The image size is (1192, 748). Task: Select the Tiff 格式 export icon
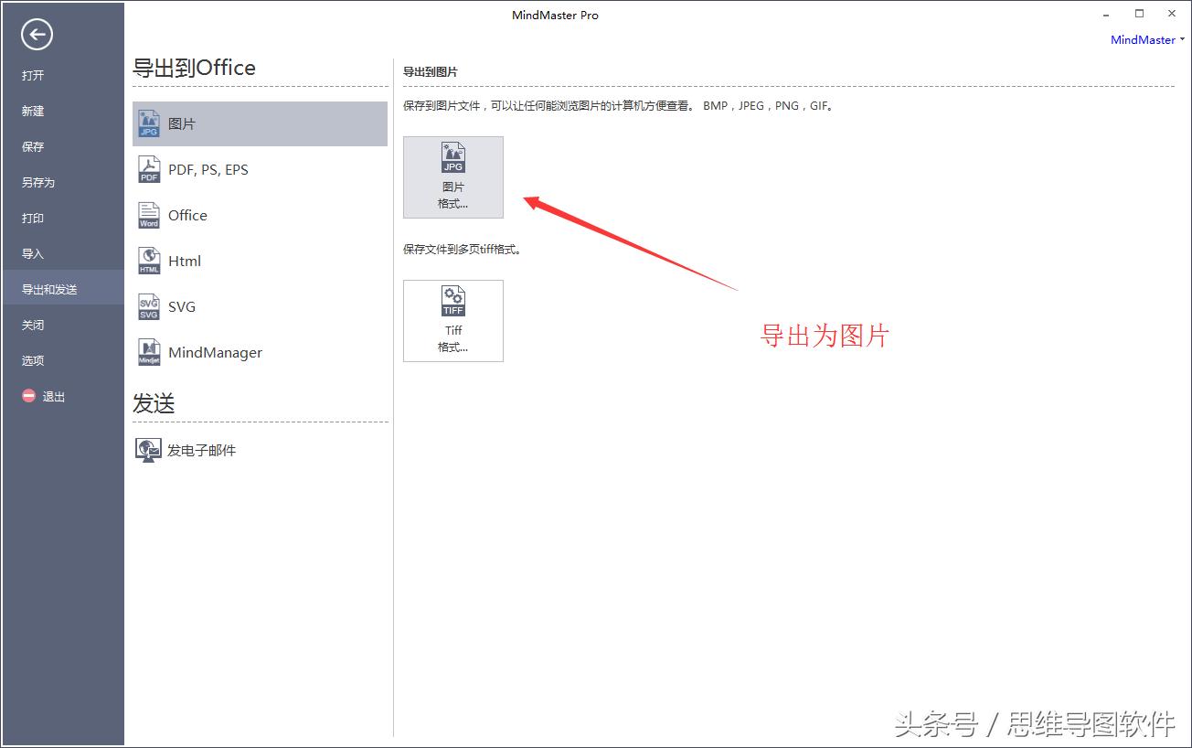452,319
